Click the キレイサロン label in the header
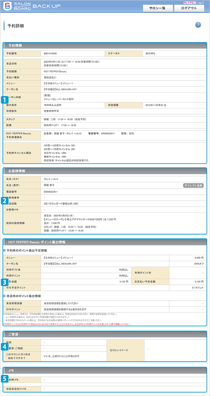The image size is (210, 396). 190,2
